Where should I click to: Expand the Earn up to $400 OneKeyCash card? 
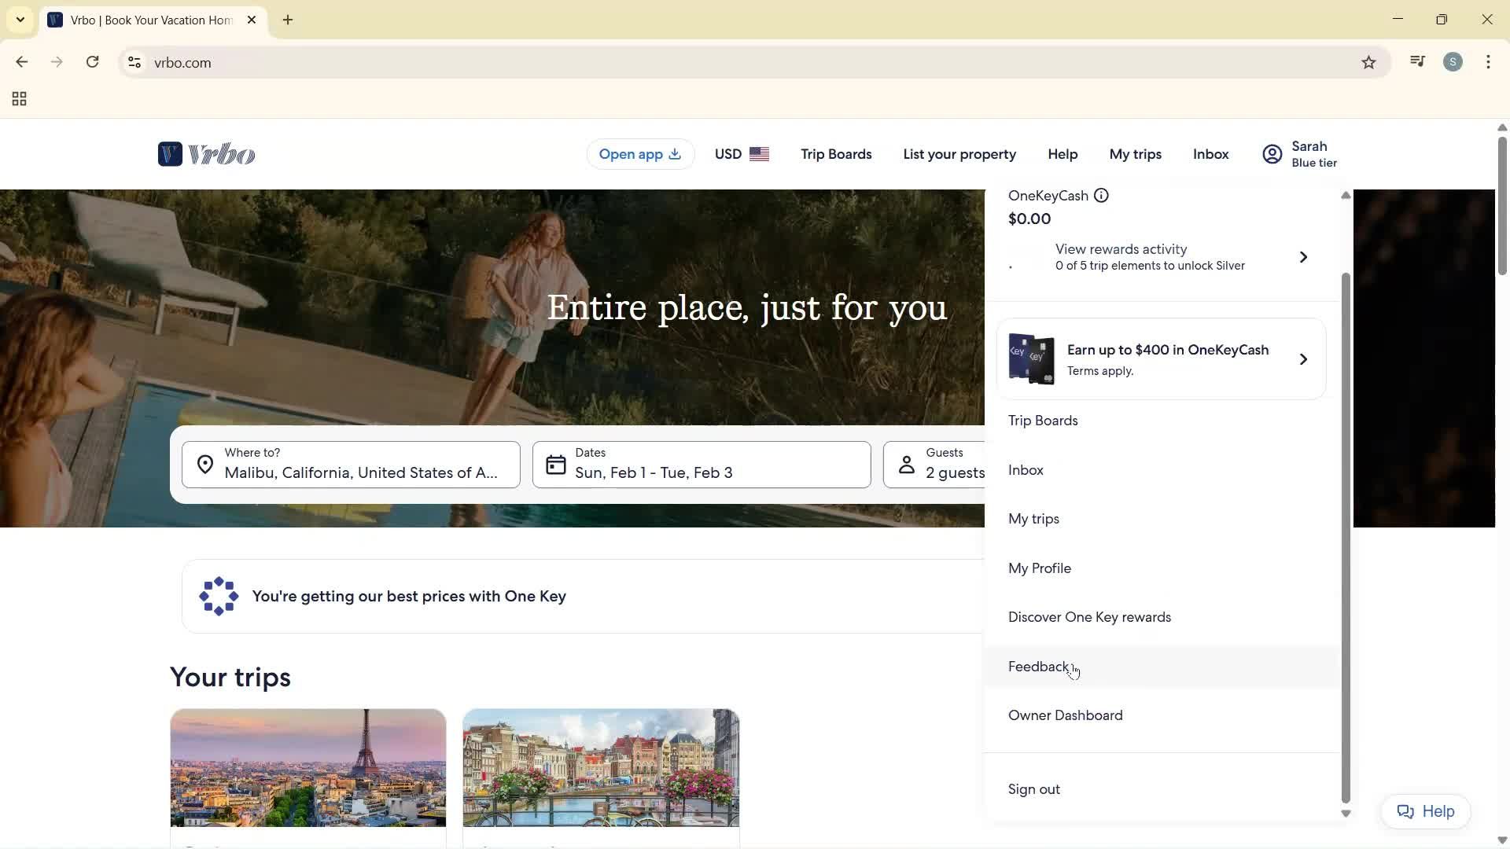pos(1304,358)
